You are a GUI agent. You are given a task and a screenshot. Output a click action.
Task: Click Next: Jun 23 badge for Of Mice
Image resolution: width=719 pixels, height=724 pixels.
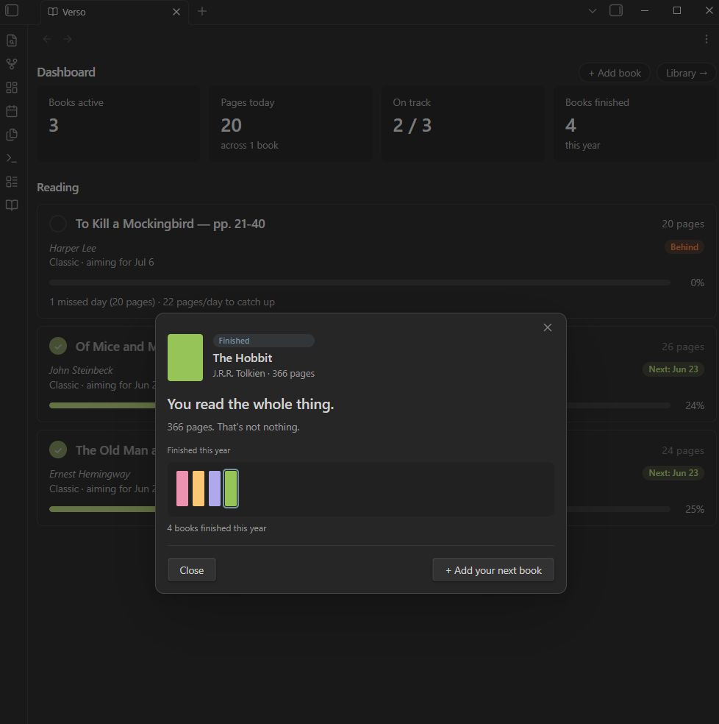673,369
